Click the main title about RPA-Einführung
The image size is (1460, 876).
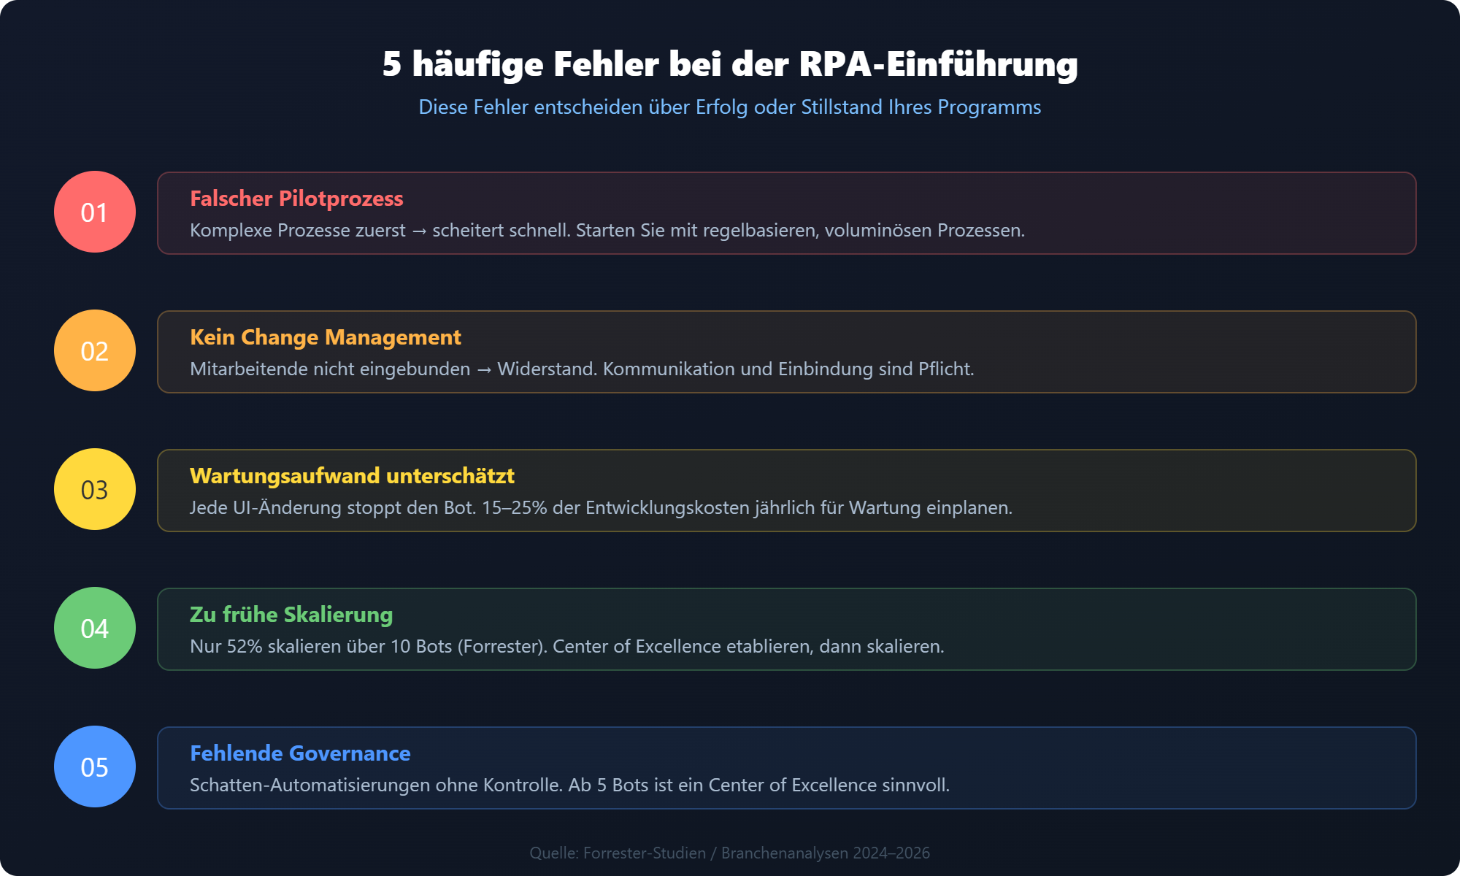(730, 64)
